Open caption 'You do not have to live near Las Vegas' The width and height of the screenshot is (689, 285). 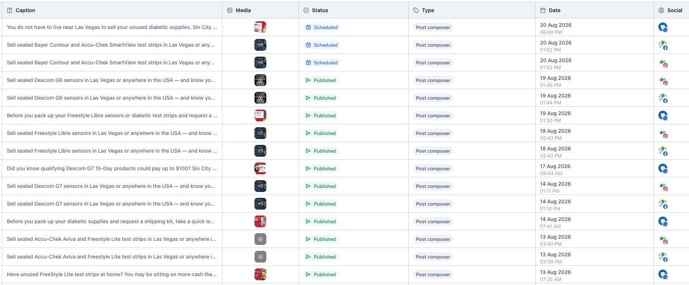[112, 27]
